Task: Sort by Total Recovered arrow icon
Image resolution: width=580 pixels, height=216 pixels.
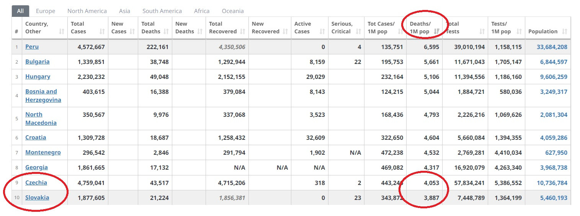Action: (x=243, y=32)
